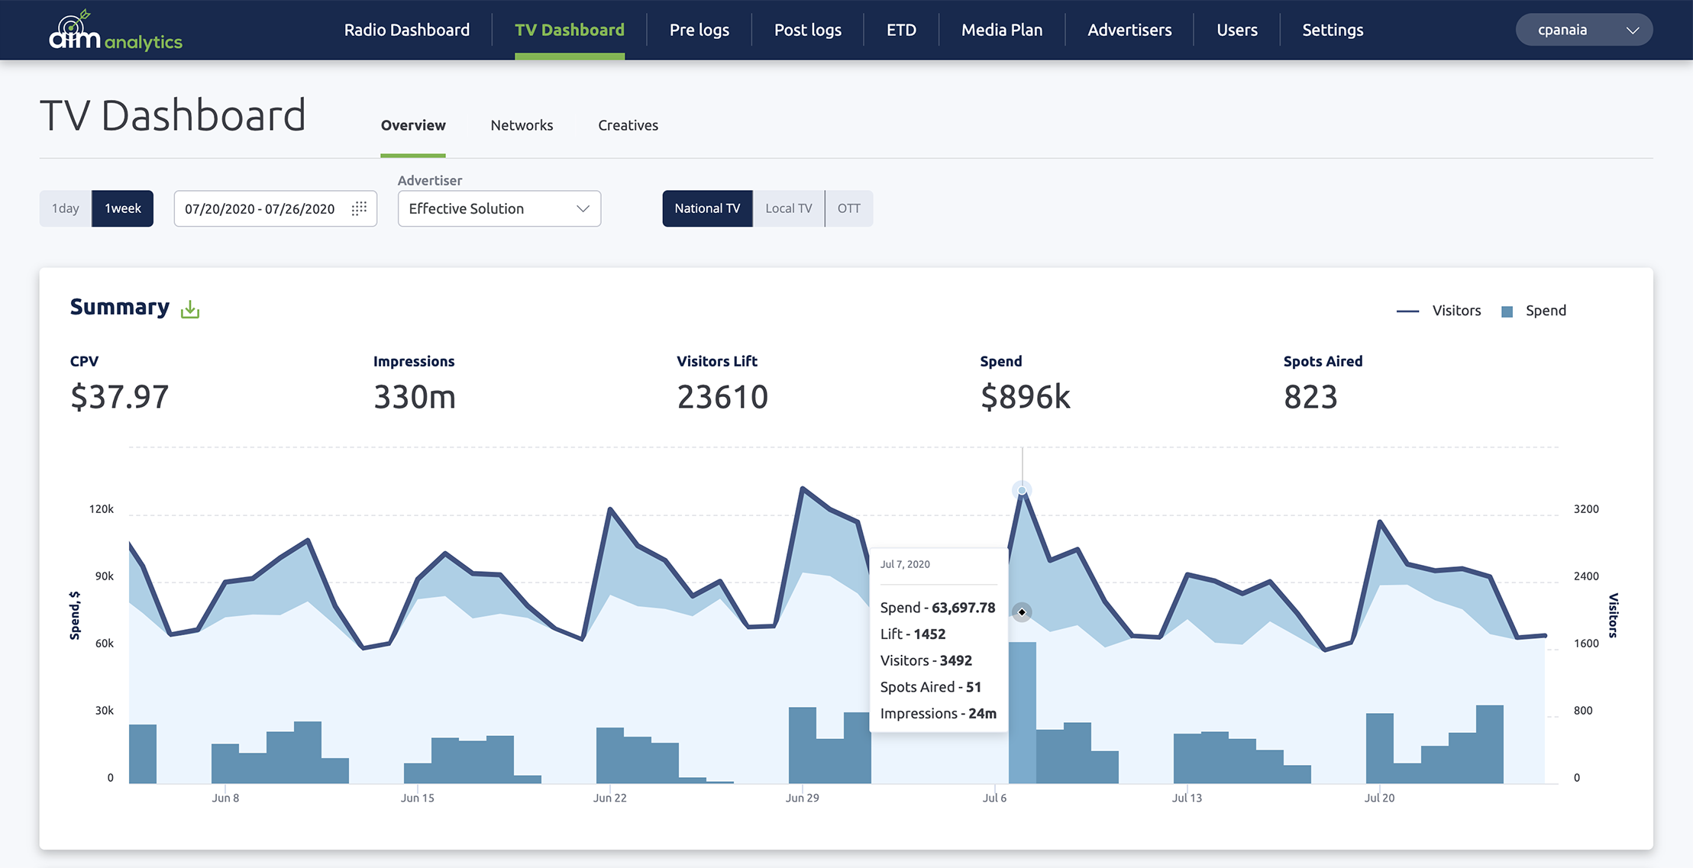Click the Visitors legend line marker
1693x868 pixels.
tap(1407, 311)
